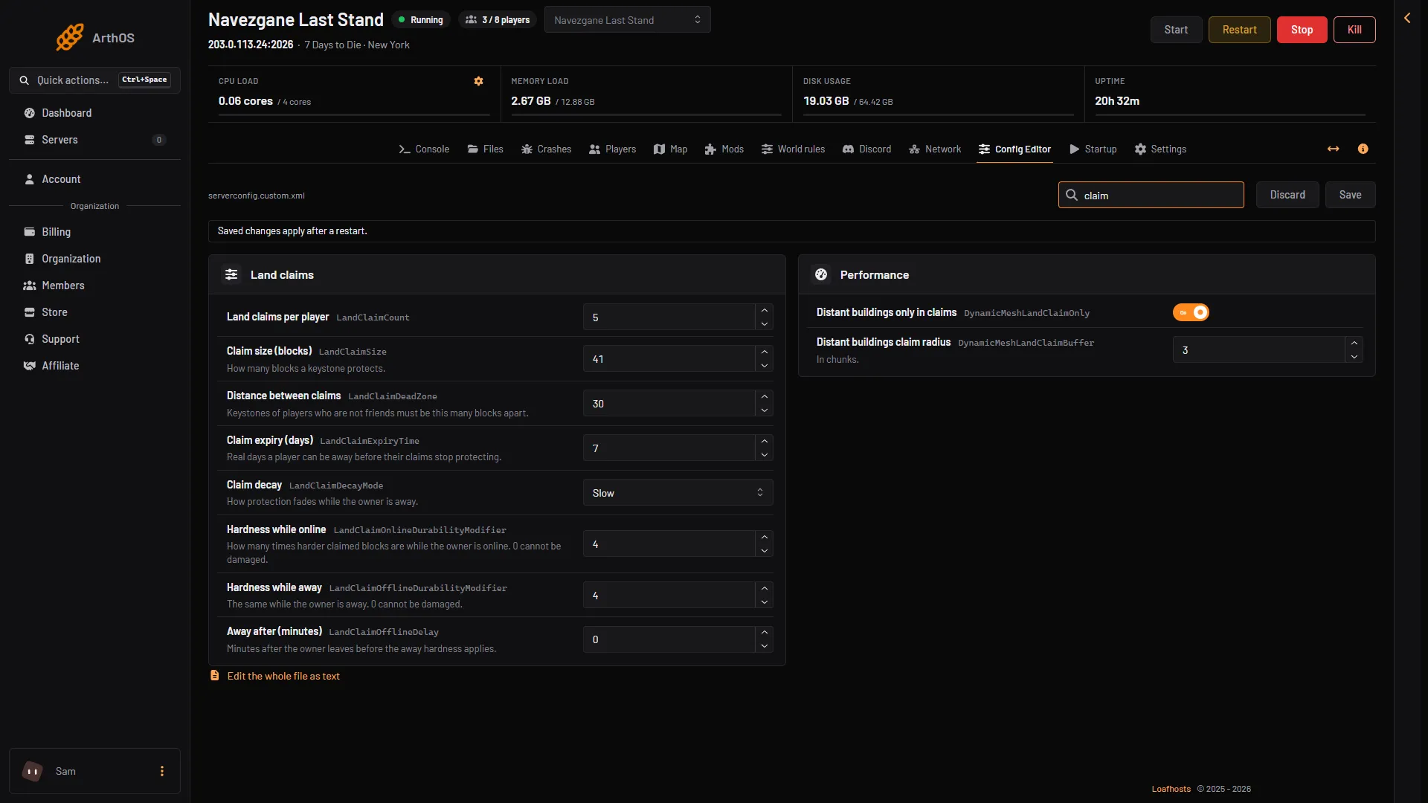Click Hardness while online value field
The height and width of the screenshot is (803, 1428).
click(669, 544)
